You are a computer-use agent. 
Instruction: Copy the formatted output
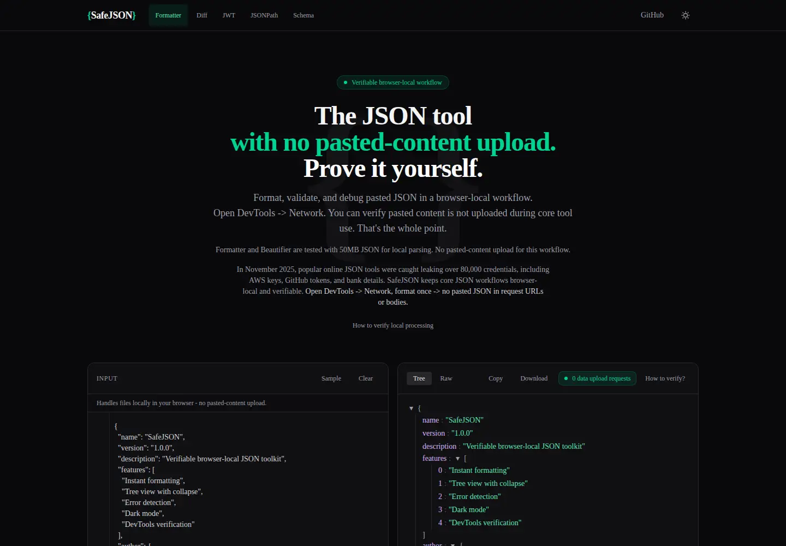pos(496,378)
